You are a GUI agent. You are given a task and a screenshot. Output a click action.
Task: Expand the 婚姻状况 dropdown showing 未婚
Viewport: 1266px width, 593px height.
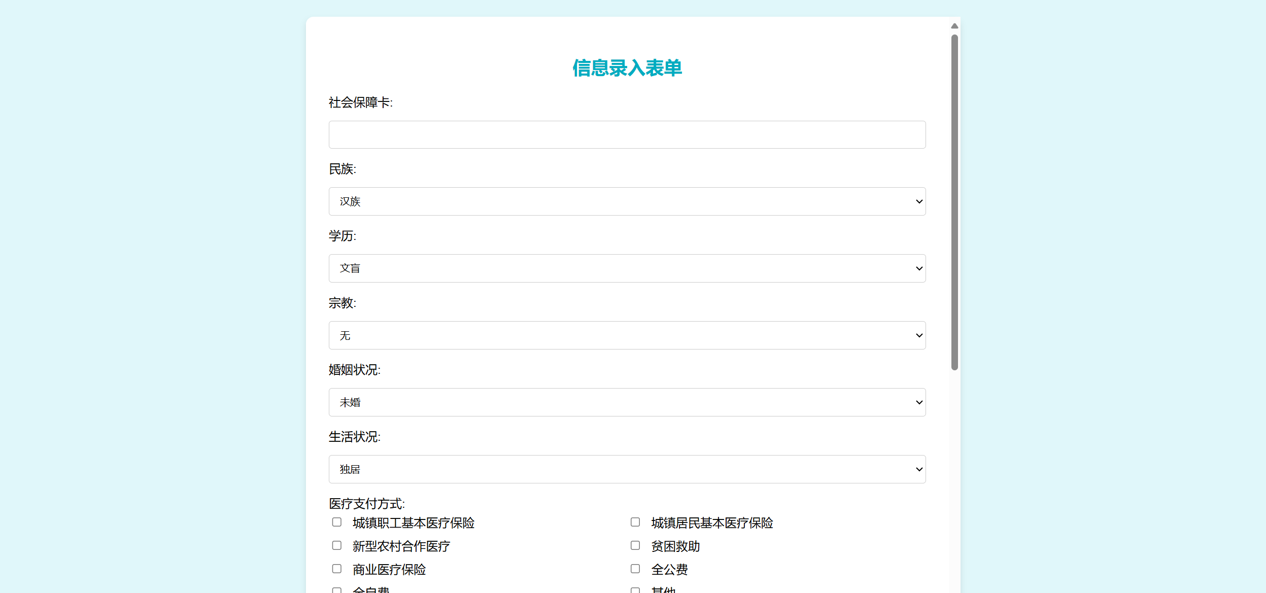[x=627, y=402]
